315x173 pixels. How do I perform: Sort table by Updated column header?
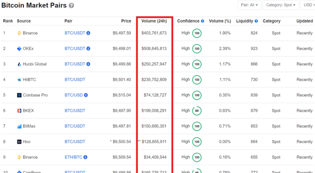(305, 21)
